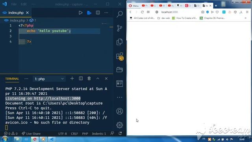This screenshot has height=142, width=252.
Task: Close the localhost browser tab
Action: click(x=210, y=6)
